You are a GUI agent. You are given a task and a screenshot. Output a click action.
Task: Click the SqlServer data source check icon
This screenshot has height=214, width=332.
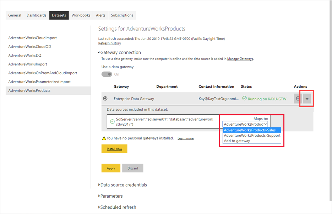[x=112, y=122]
